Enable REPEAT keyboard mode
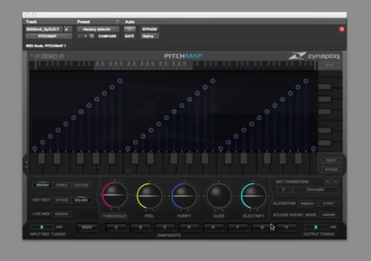This screenshot has width=371, height=261. pyautogui.click(x=43, y=185)
